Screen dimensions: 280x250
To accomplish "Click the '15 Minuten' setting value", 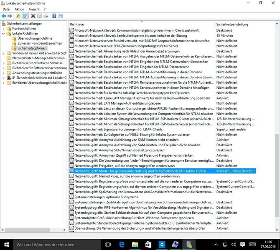I will click(225, 35).
